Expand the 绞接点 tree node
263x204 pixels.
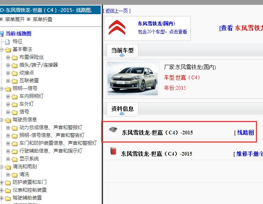8,73
